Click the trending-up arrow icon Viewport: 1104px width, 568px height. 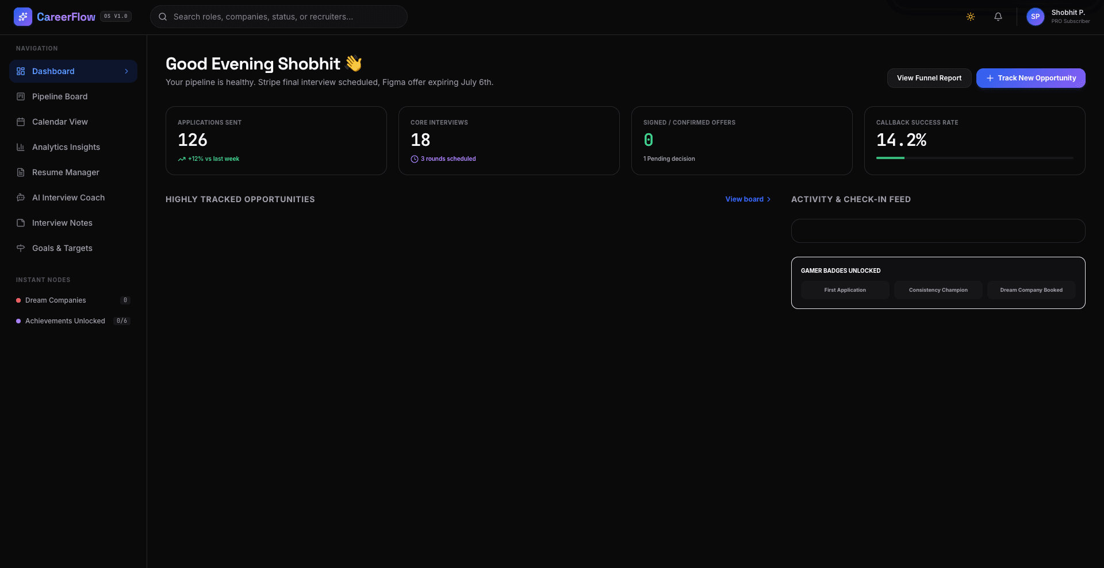coord(182,159)
